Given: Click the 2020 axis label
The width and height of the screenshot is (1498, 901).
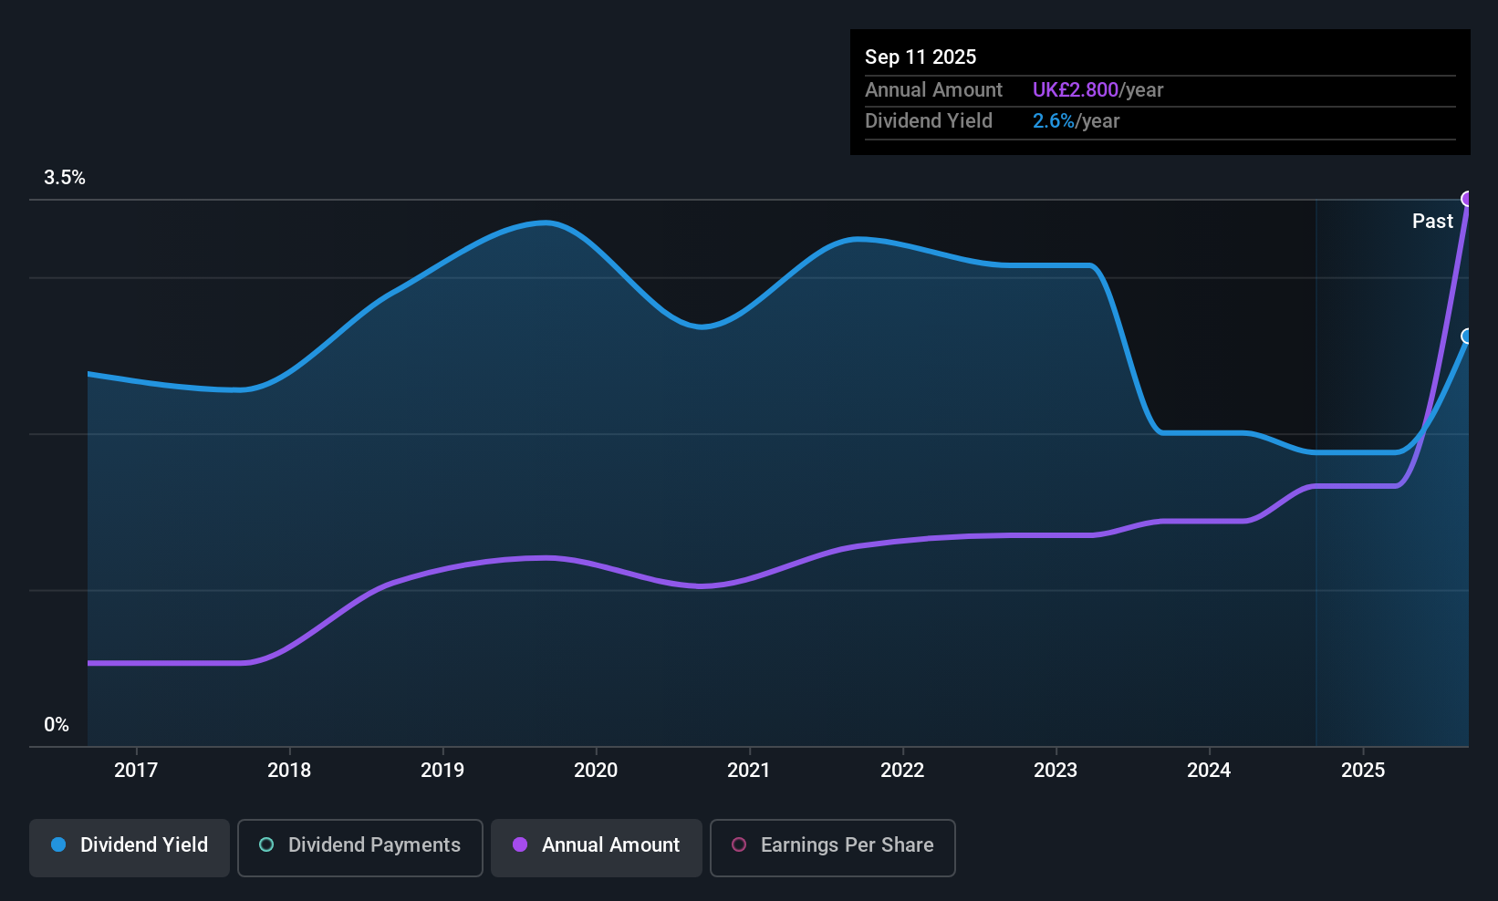Looking at the screenshot, I should click(x=596, y=770).
